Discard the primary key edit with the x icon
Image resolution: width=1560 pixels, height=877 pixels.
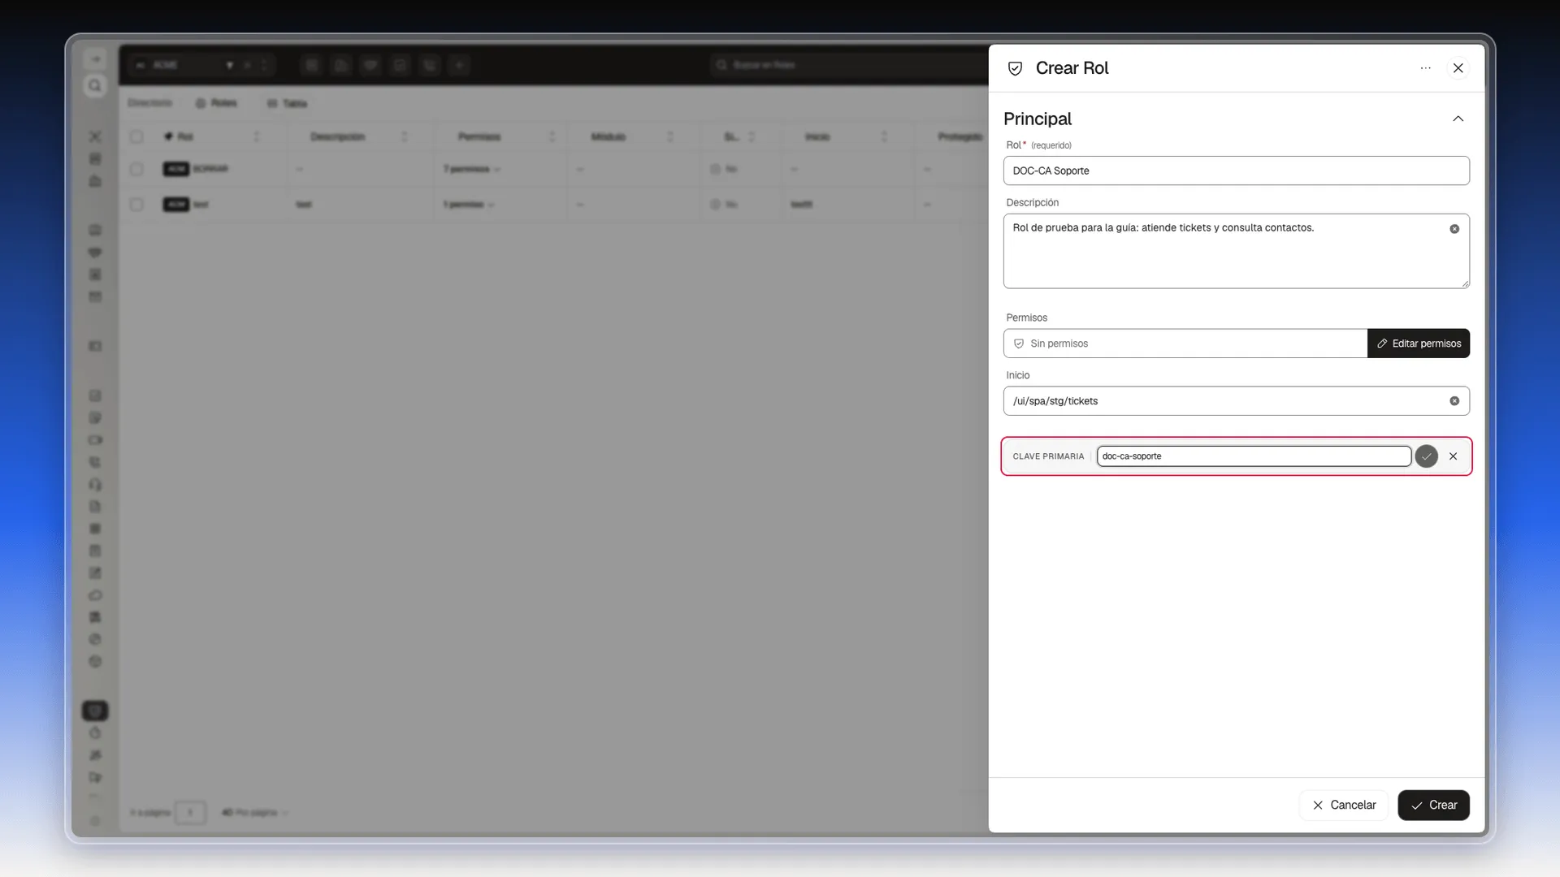[x=1454, y=456]
